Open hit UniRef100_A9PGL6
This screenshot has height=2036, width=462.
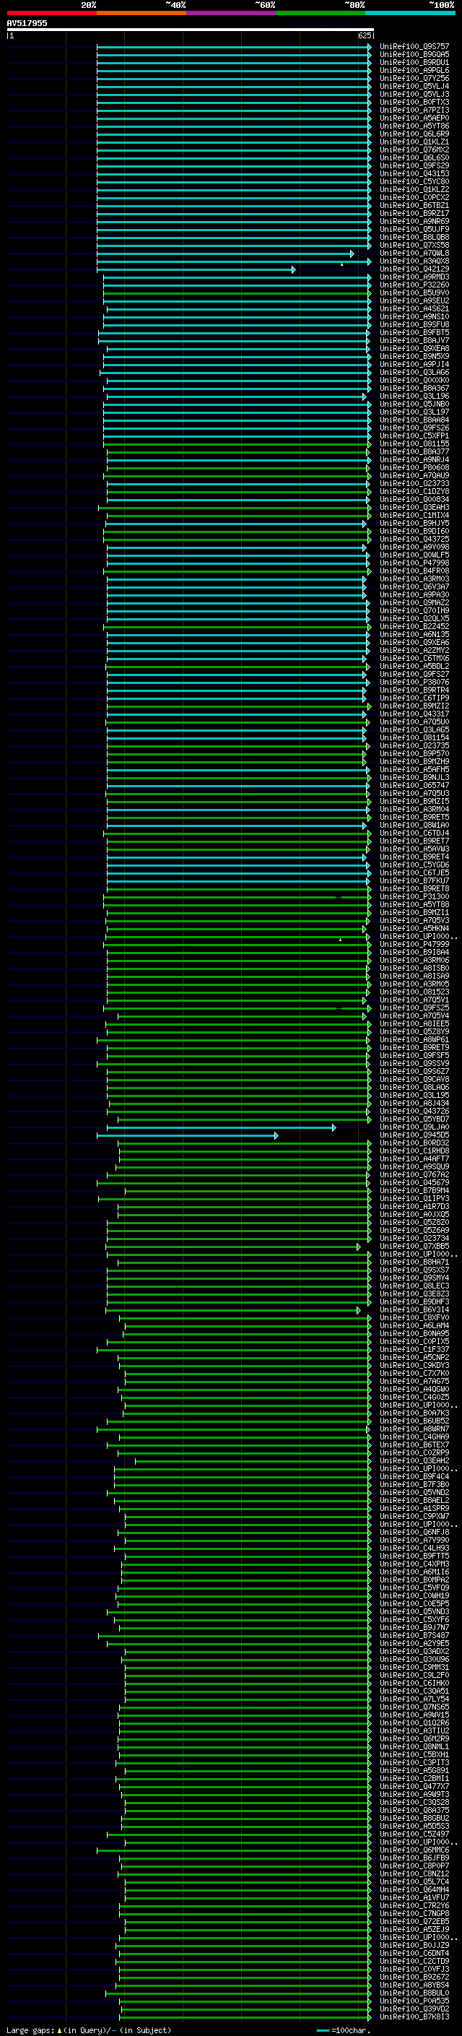[x=414, y=70]
